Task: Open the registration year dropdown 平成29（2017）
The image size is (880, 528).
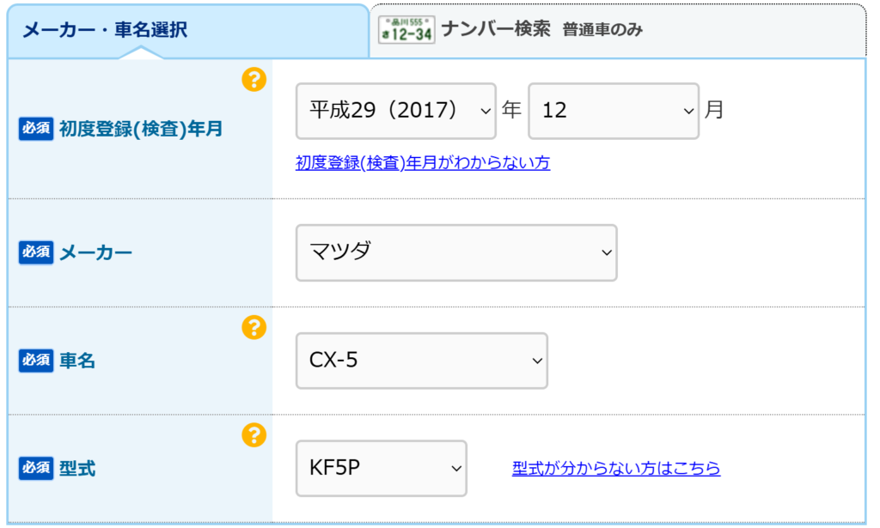Action: [x=395, y=111]
